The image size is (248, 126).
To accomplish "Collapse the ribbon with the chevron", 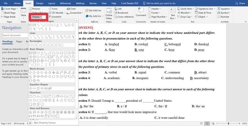I will point(246,22).
